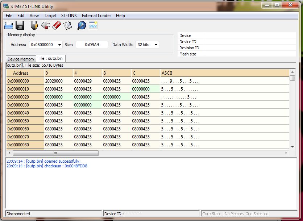Select address row 0x00000050
The height and width of the screenshot is (221, 303).
click(25, 121)
